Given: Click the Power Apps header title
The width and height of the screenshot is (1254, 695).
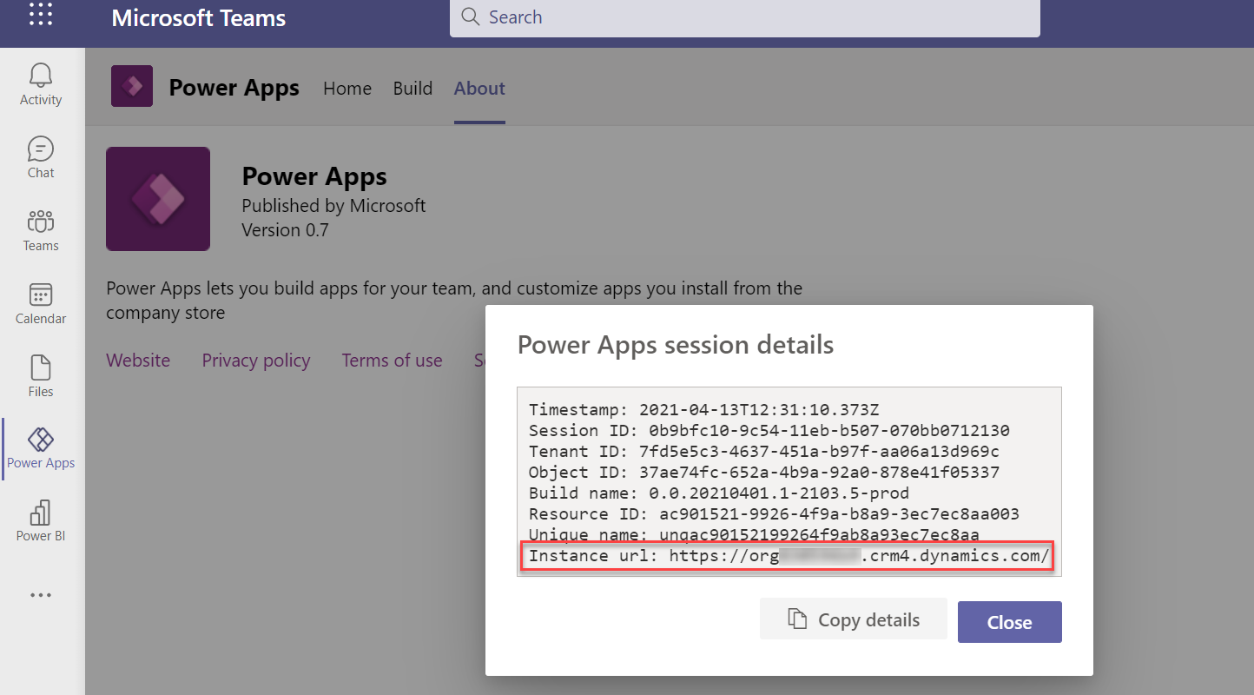Looking at the screenshot, I should click(234, 88).
